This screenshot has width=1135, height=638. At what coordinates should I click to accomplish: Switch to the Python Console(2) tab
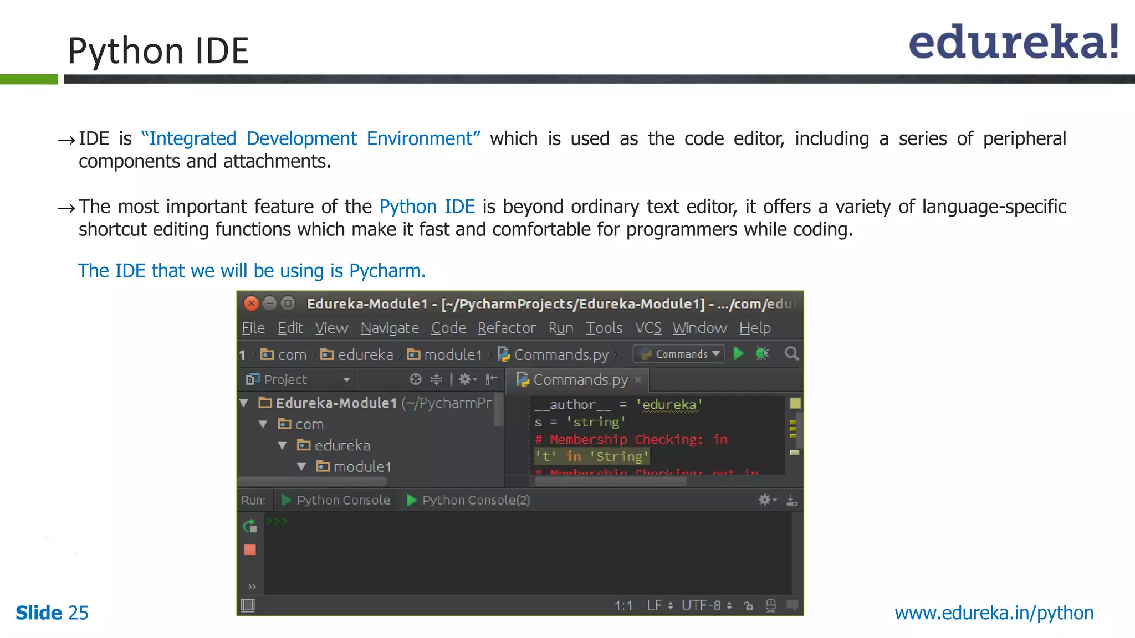coord(469,500)
